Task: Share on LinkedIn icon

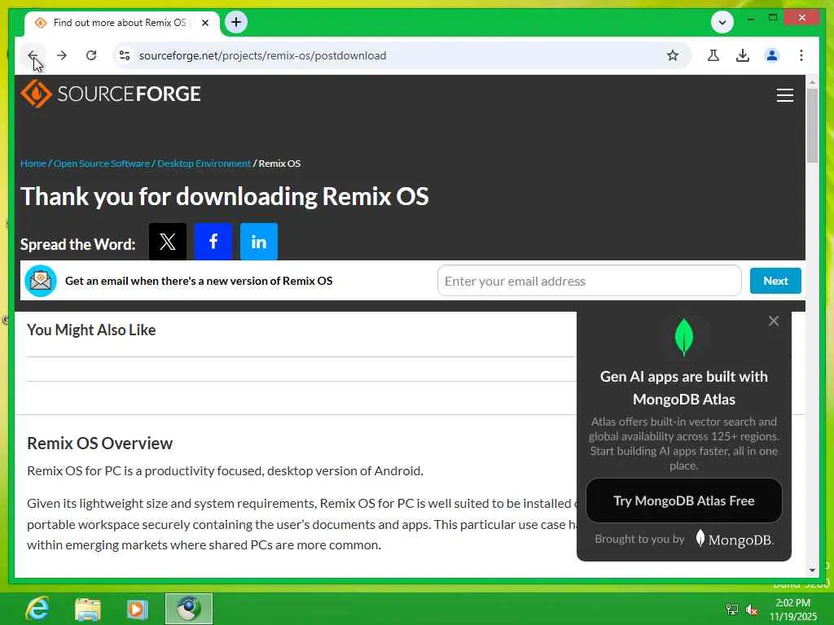Action: pyautogui.click(x=259, y=242)
